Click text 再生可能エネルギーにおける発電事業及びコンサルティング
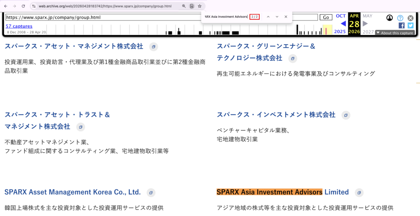 click(296, 74)
